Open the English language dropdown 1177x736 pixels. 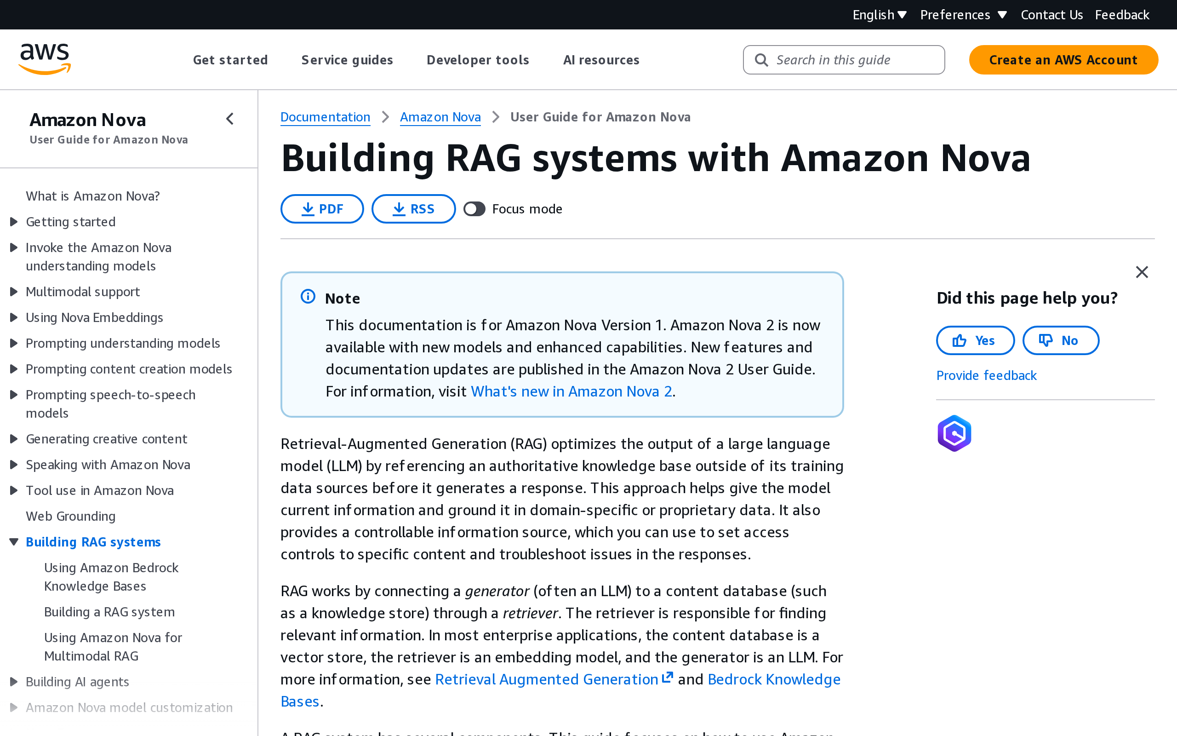click(880, 15)
